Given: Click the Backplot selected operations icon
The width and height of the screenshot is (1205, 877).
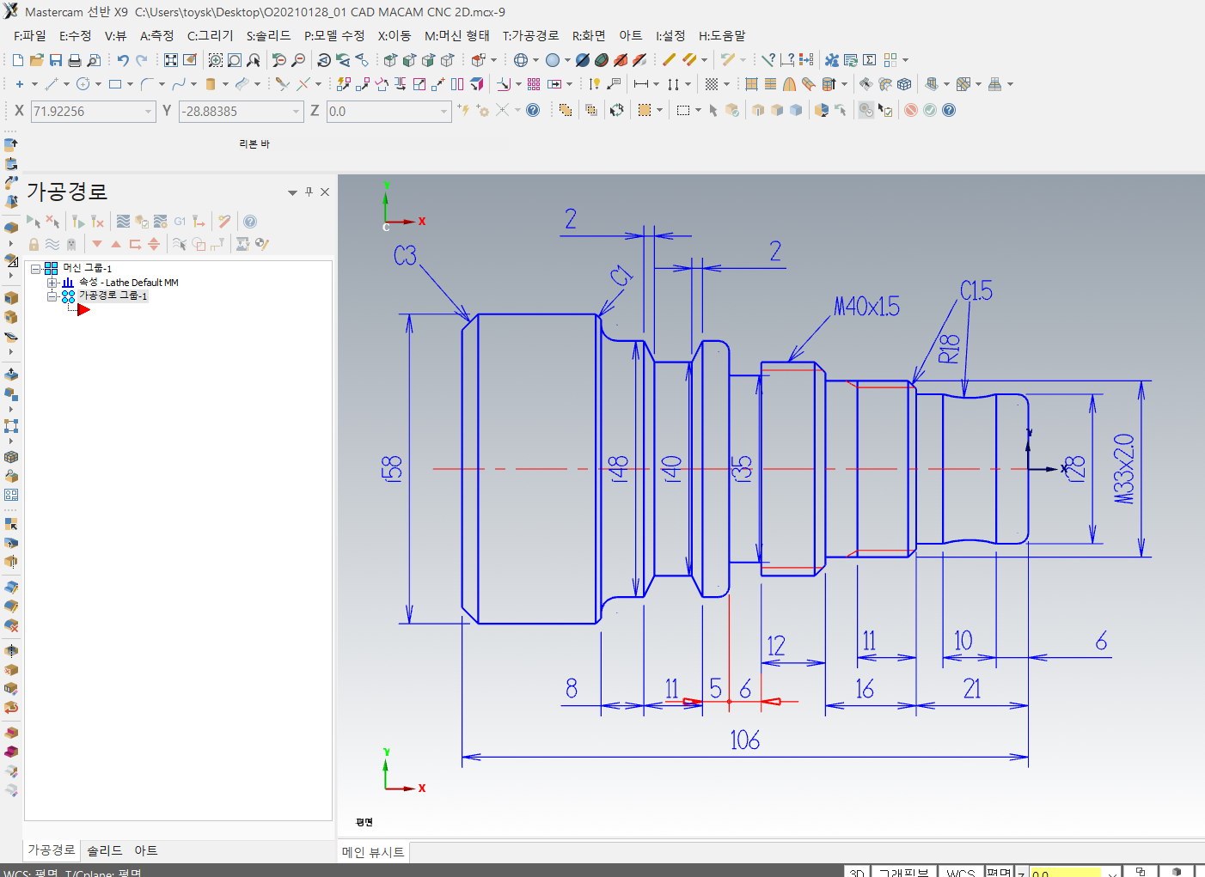Looking at the screenshot, I should (x=123, y=222).
